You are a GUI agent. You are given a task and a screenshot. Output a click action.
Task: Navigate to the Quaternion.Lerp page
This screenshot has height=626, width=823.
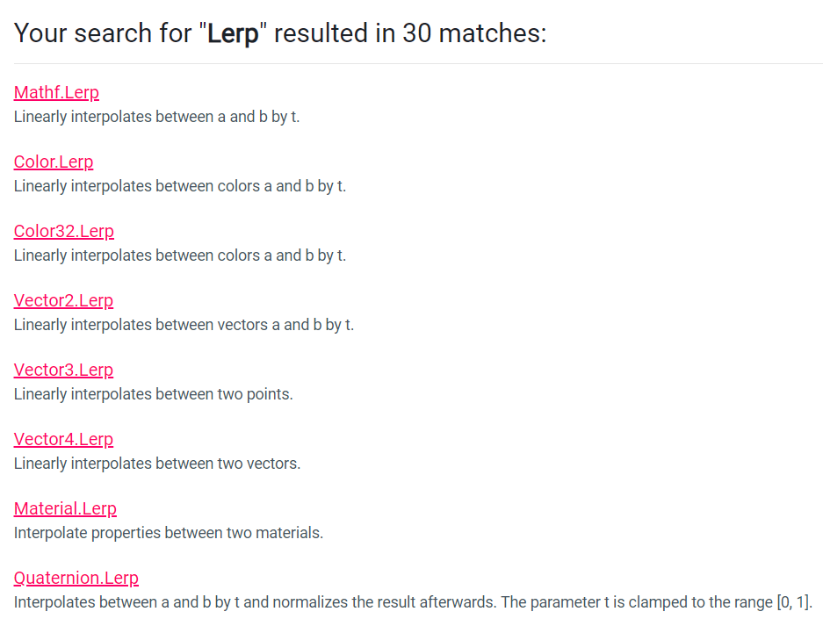76,578
